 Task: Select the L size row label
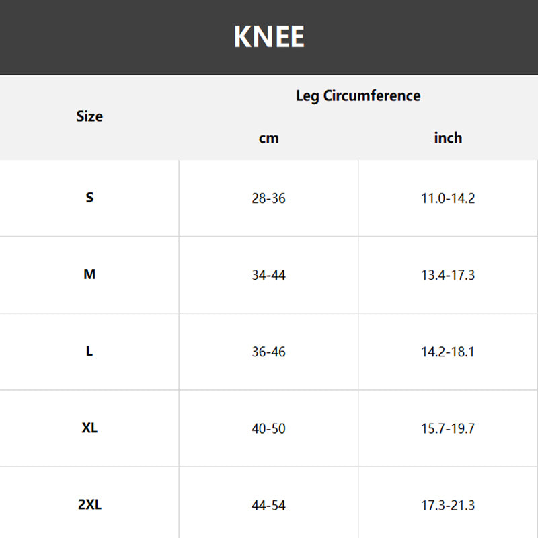click(x=89, y=351)
